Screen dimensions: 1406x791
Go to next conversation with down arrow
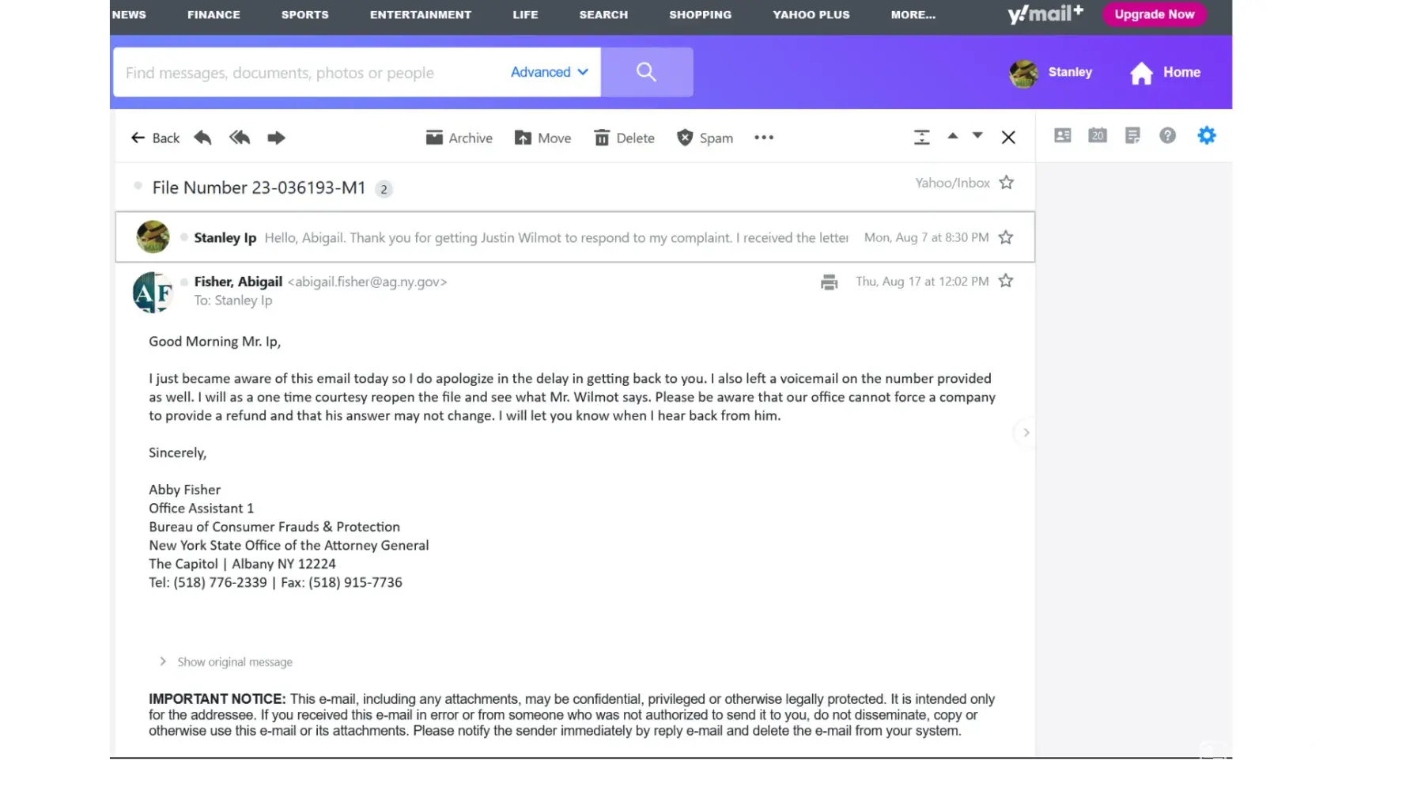[977, 136]
